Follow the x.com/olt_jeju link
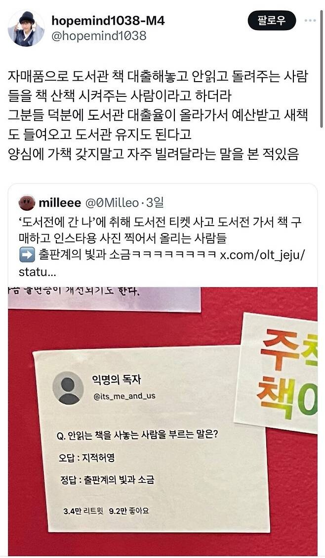 pos(262,255)
